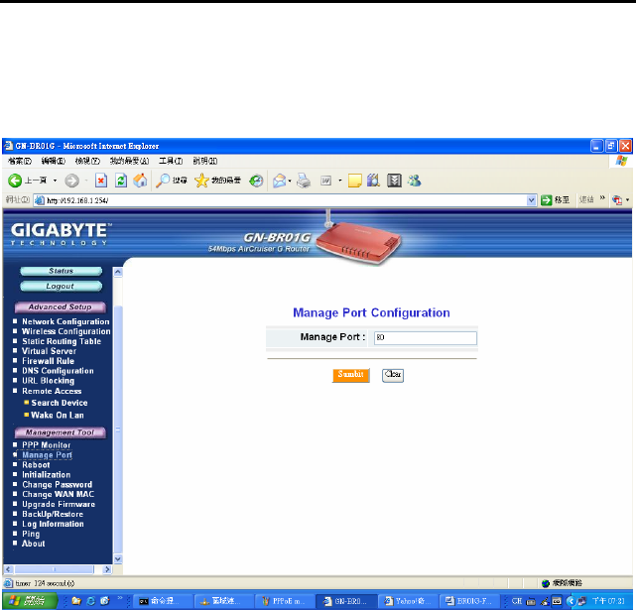Click the Status button in sidebar
The image size is (636, 610).
(x=62, y=271)
